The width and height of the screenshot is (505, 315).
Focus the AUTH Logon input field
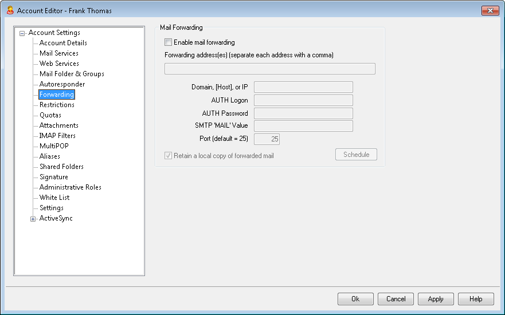point(303,100)
